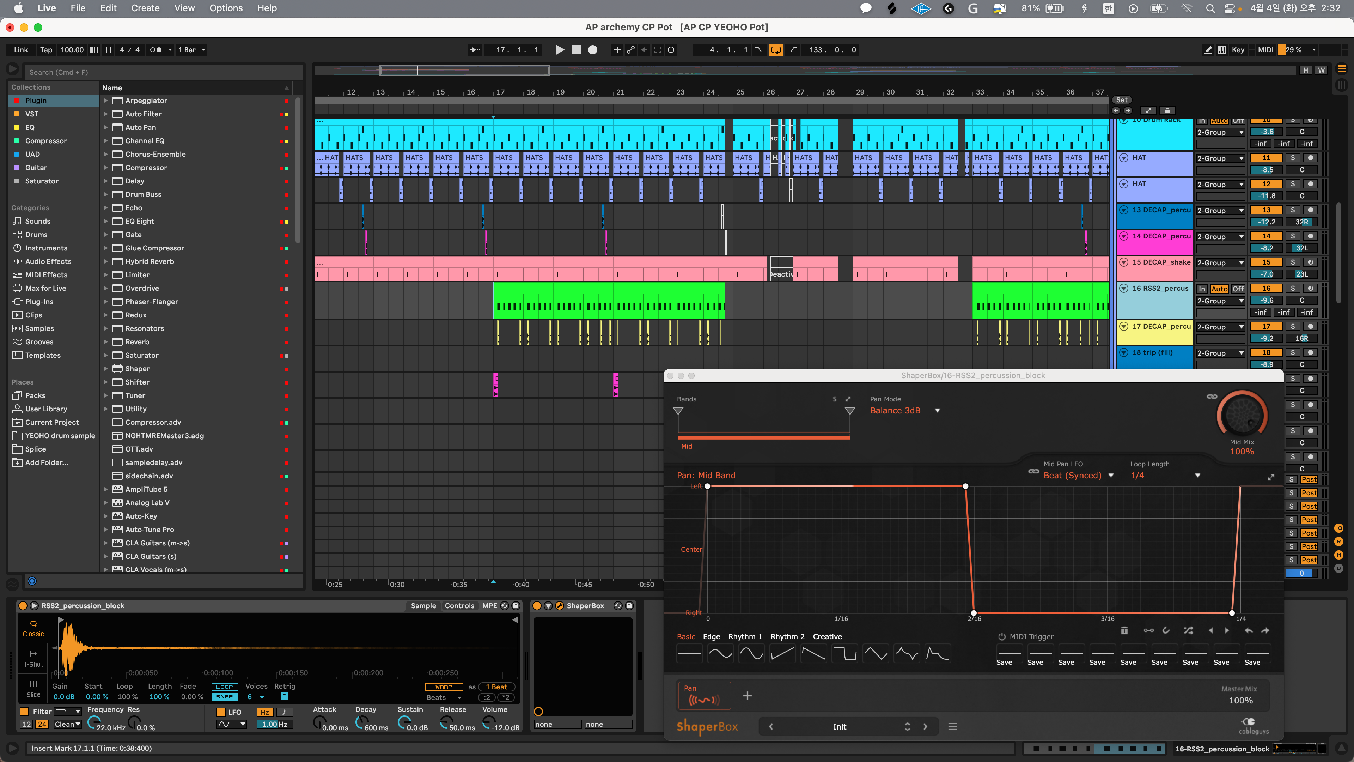Open the 1 Bar quantization dropdown
This screenshot has width=1354, height=762.
pyautogui.click(x=191, y=49)
